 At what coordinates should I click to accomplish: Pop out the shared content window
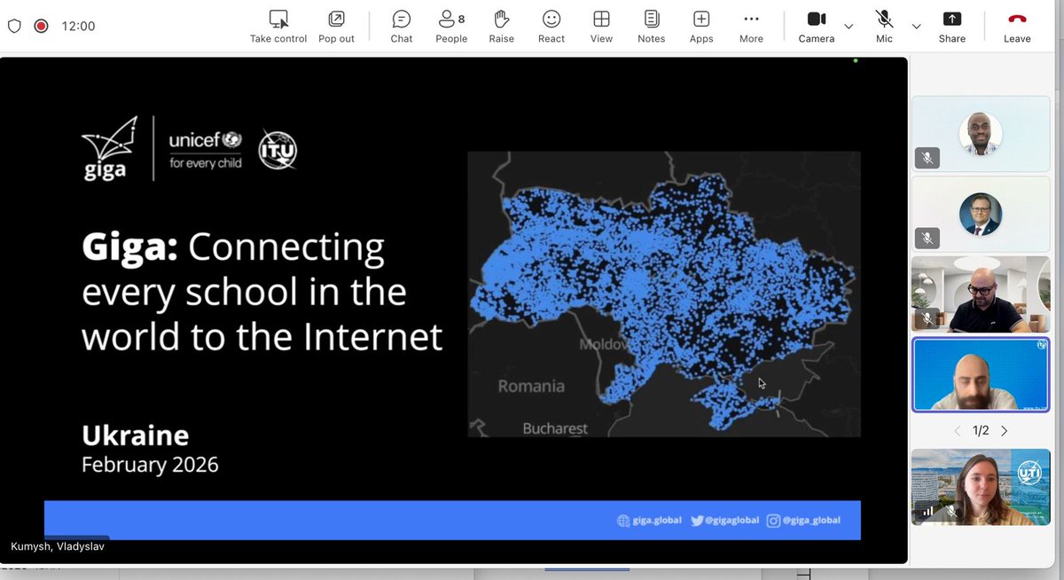click(x=336, y=27)
